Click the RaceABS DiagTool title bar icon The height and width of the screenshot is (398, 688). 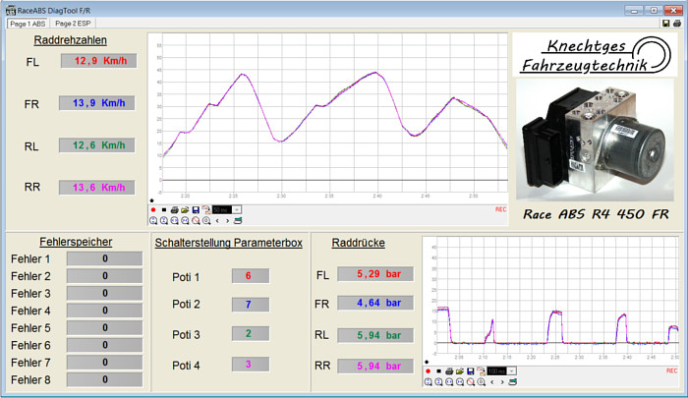pos(11,10)
